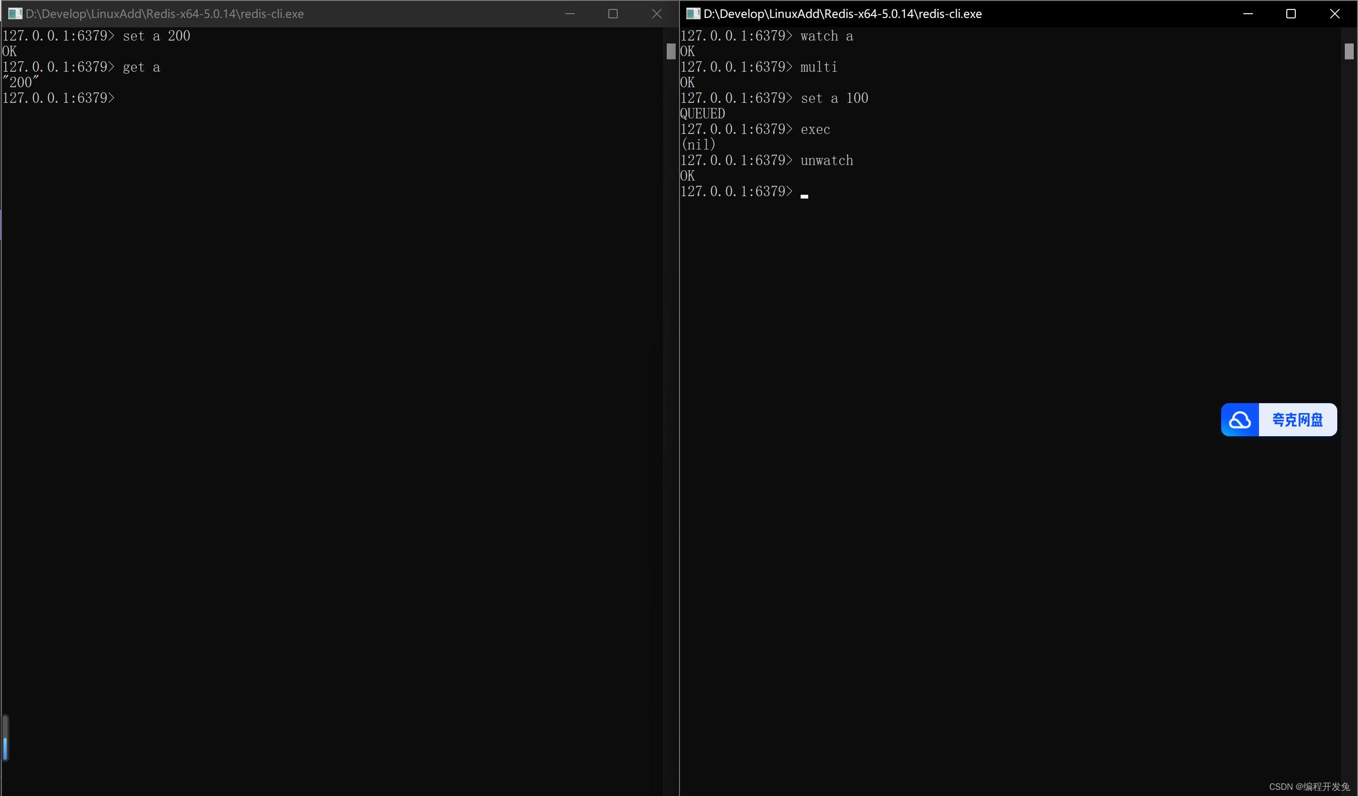Click the 'exec' command line
Image resolution: width=1358 pixels, height=796 pixels.
click(755, 129)
